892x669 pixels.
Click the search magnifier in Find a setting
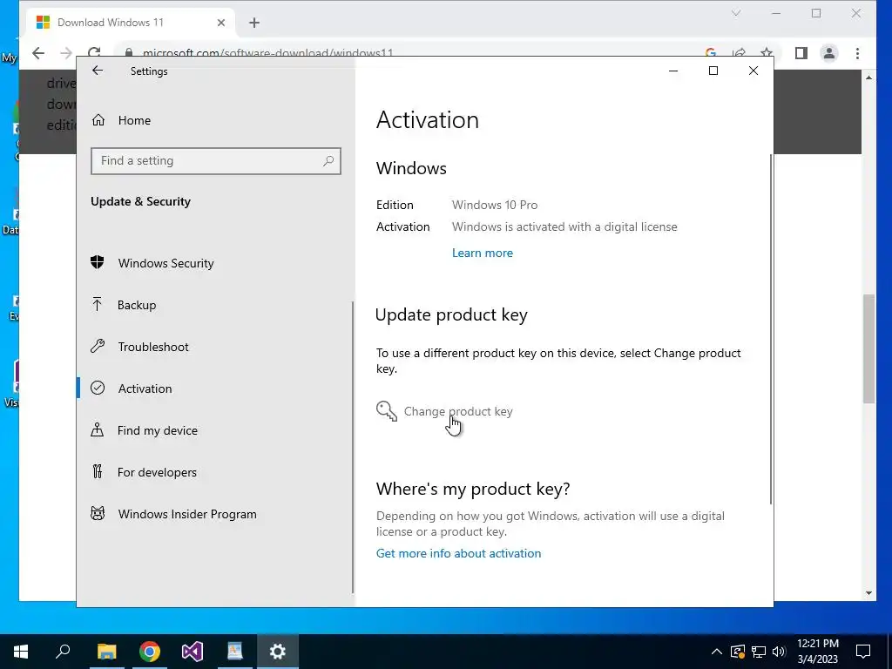coord(328,161)
